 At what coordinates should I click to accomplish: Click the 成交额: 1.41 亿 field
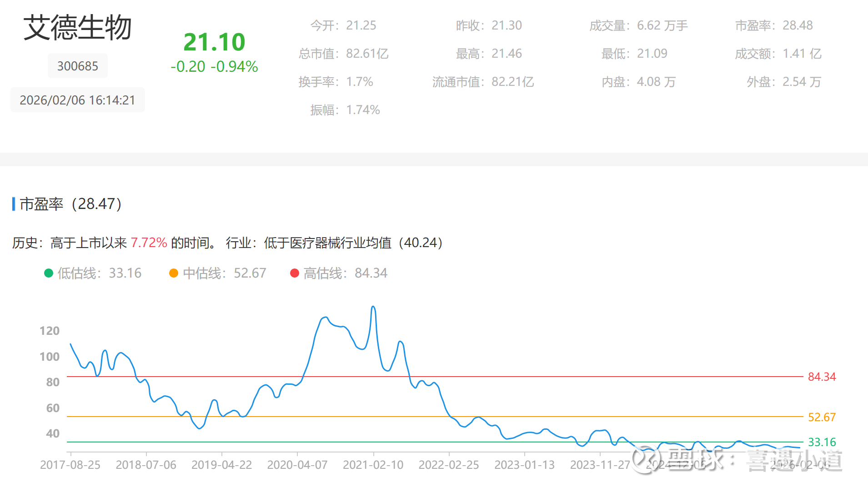pos(778,54)
